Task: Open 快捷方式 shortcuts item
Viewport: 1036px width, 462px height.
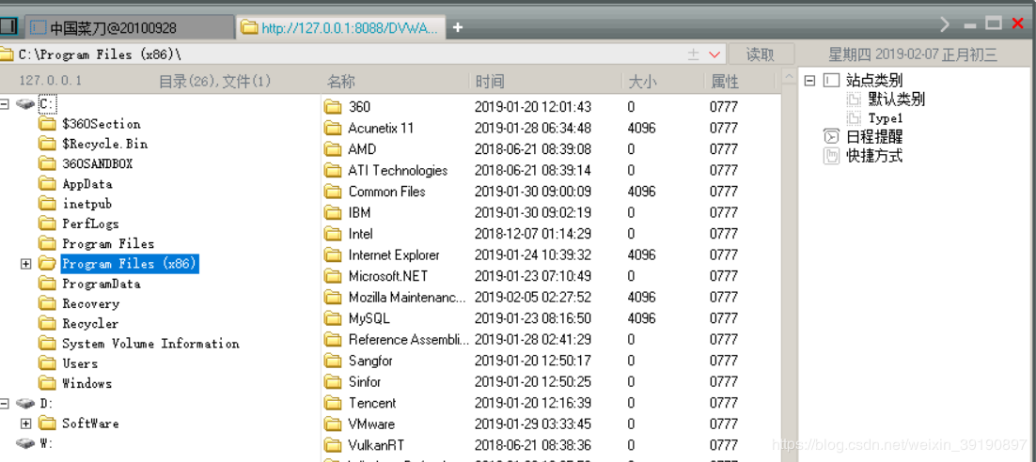Action: (874, 157)
